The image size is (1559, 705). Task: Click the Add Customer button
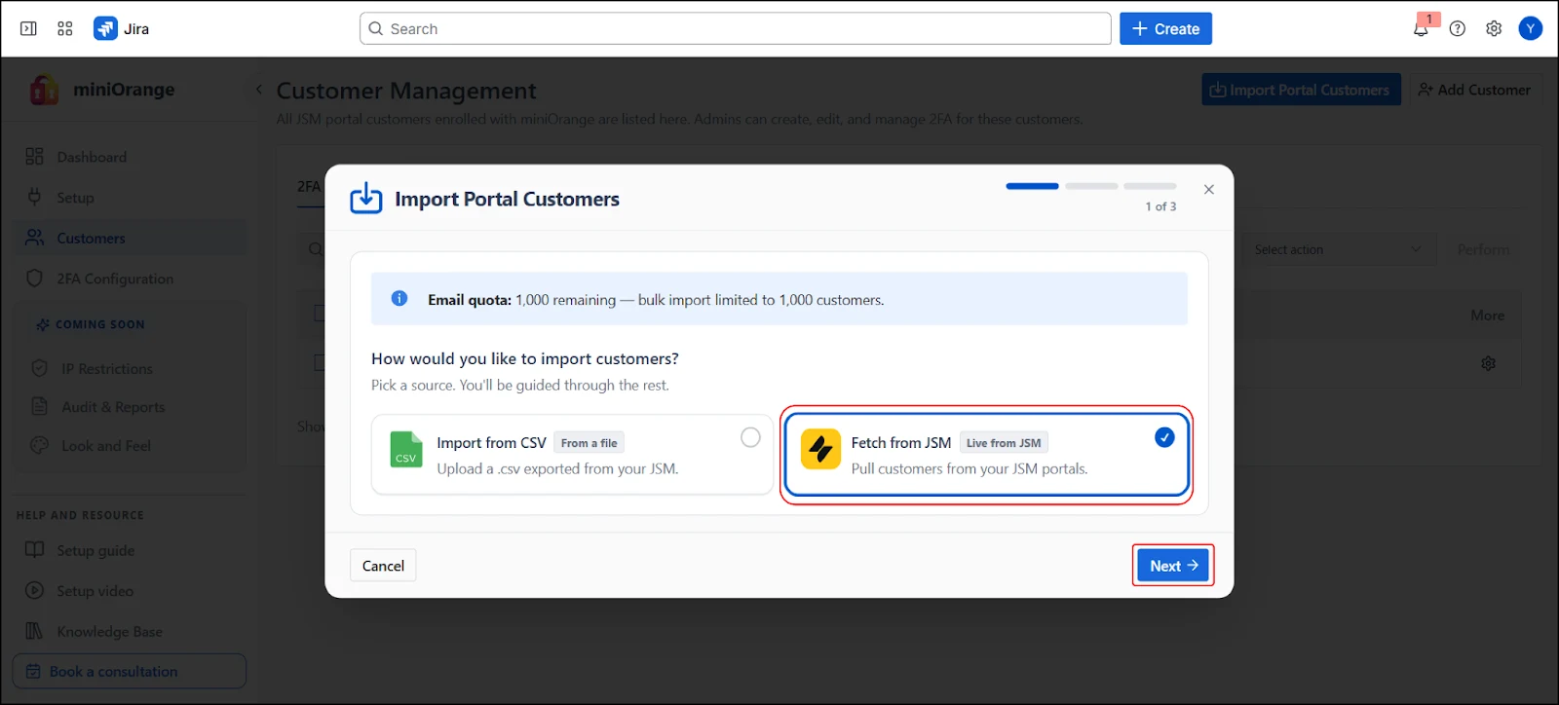[x=1475, y=90]
